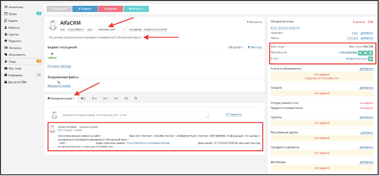Go to Задачи in the sidebar

coord(13,21)
